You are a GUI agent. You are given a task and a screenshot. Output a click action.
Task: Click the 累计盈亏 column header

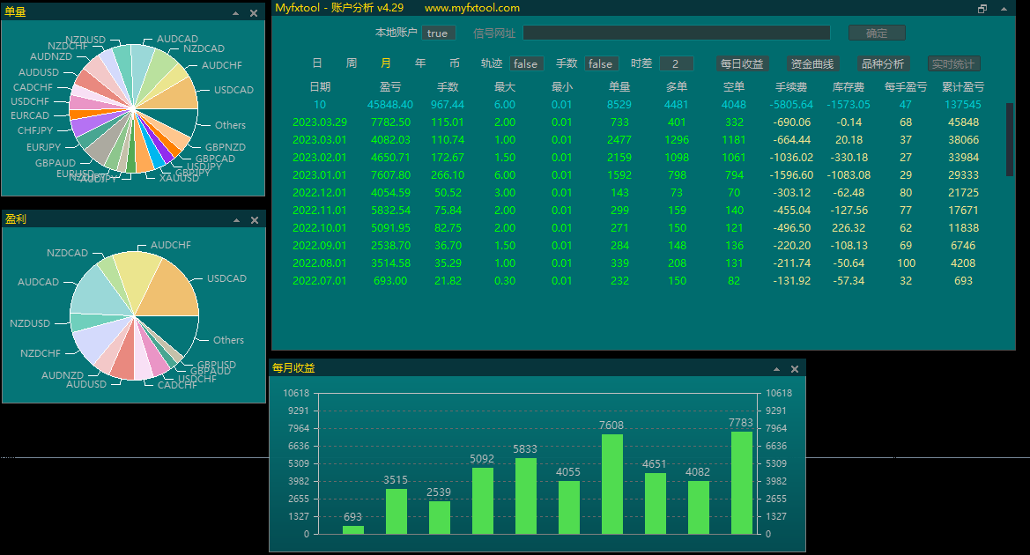click(x=963, y=86)
